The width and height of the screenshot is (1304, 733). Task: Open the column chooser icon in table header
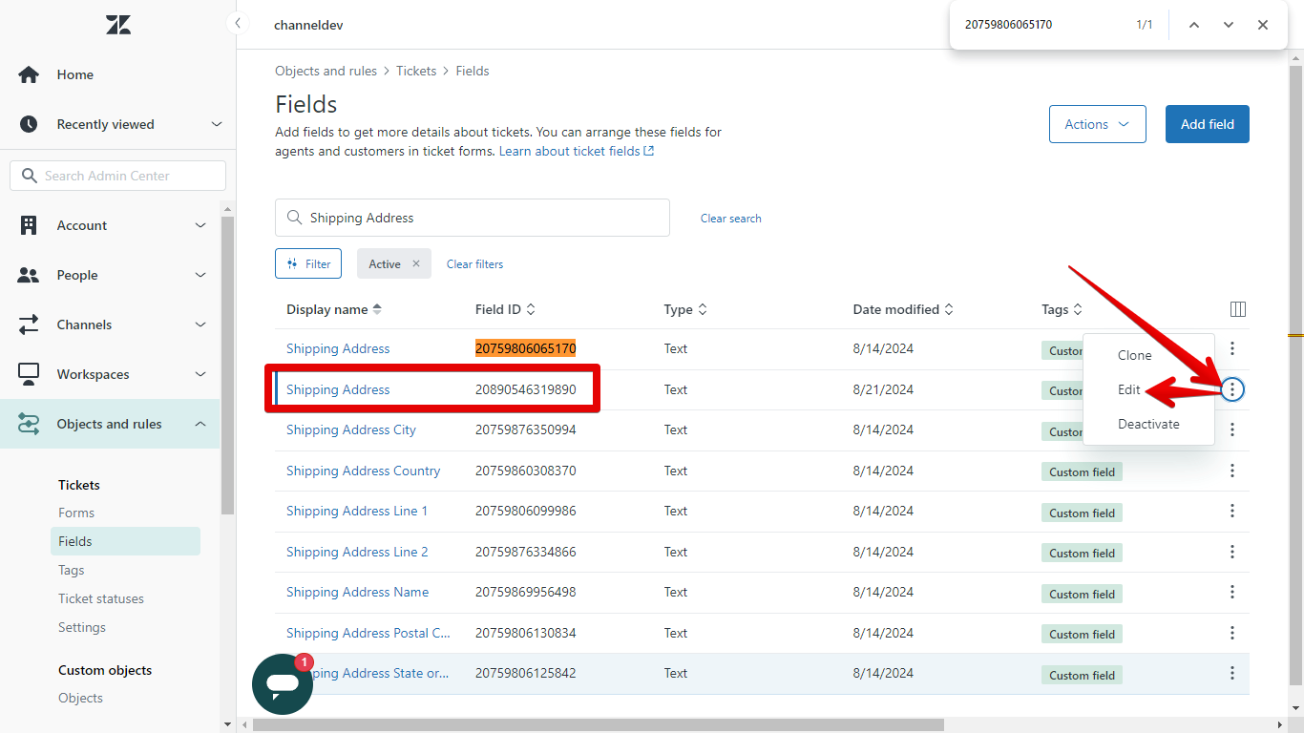[1238, 309]
